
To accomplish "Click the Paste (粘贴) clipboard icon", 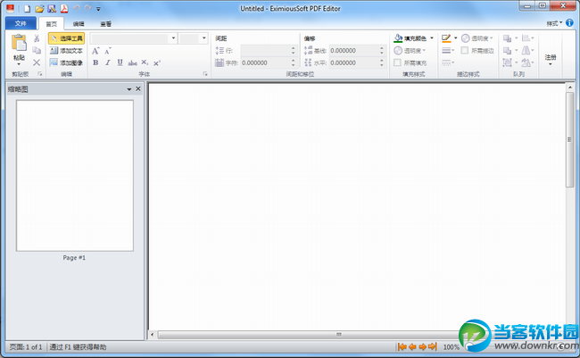I will (19, 43).
